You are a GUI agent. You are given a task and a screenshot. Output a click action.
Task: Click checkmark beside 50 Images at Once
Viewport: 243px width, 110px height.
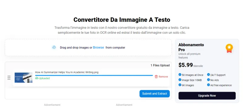tap(180, 75)
